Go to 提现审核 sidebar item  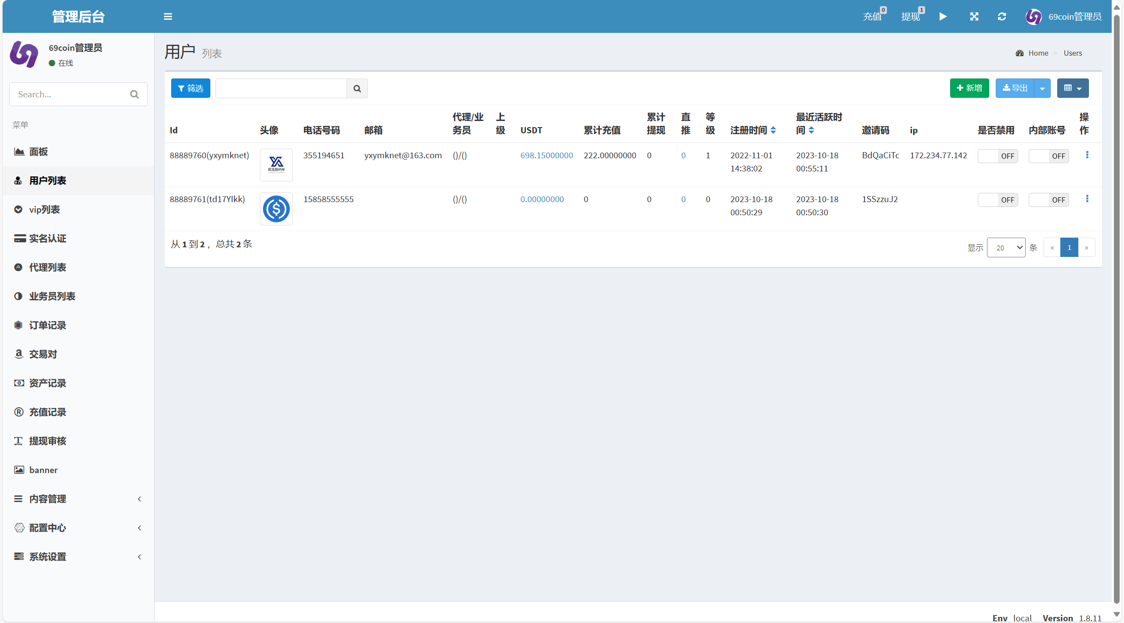point(47,441)
